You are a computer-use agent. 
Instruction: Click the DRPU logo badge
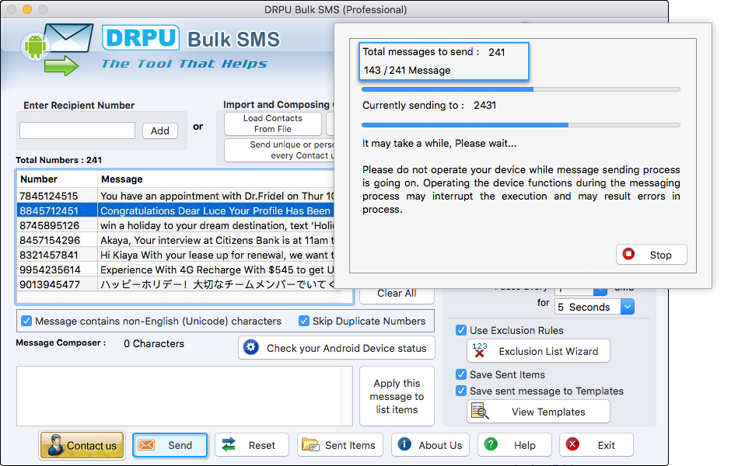(x=140, y=38)
